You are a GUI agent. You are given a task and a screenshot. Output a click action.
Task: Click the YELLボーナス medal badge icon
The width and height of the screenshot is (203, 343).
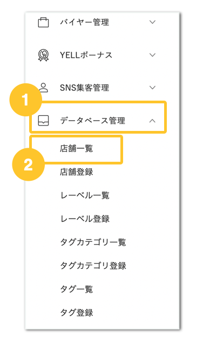point(43,55)
